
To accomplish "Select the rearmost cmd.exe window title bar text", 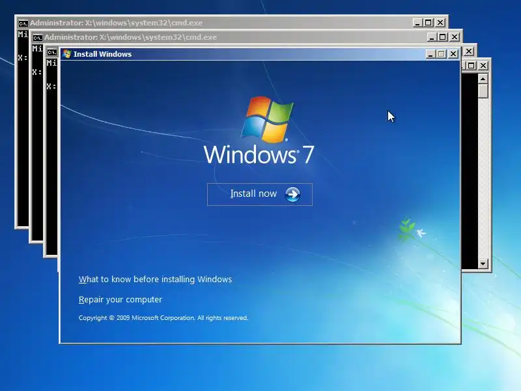I will click(116, 23).
